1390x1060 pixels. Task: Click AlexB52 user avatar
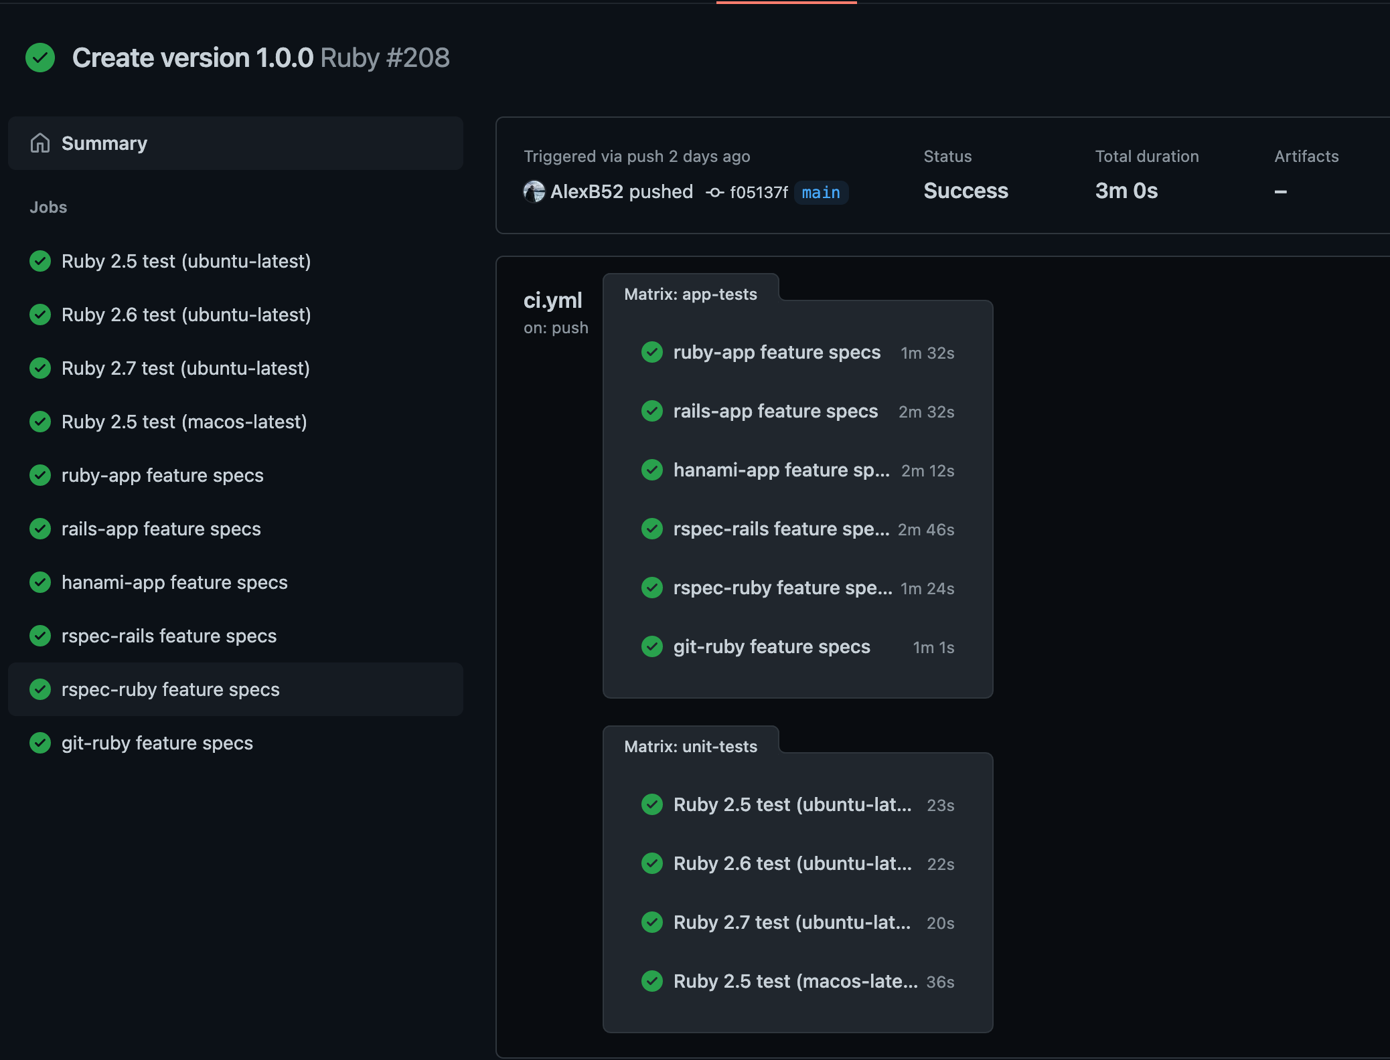click(x=534, y=192)
